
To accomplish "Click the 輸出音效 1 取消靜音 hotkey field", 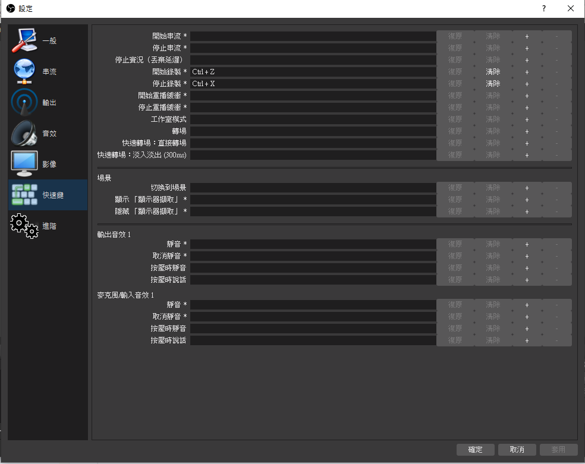I will tap(313, 257).
